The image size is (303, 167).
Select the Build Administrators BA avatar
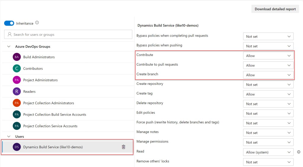pyautogui.click(x=17, y=57)
